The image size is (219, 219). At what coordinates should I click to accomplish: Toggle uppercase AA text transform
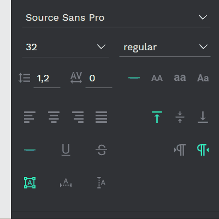(x=157, y=78)
